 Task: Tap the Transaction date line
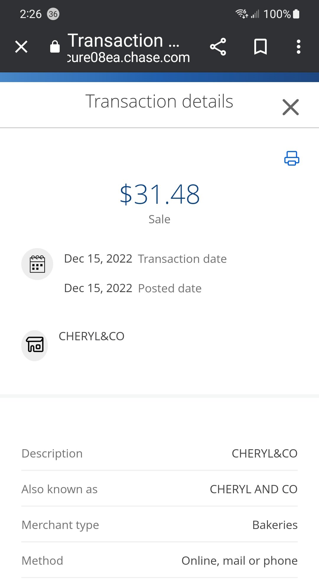tap(145, 259)
